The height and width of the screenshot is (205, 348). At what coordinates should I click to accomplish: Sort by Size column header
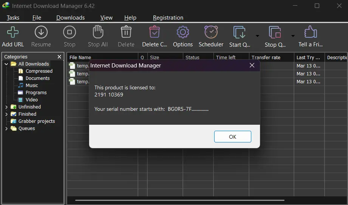point(165,57)
